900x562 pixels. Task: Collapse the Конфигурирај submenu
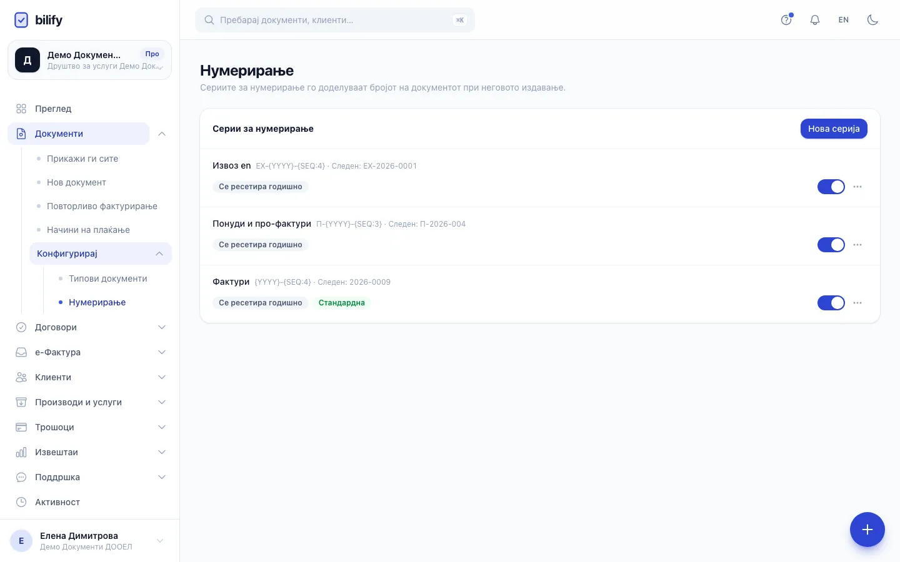[x=159, y=254]
